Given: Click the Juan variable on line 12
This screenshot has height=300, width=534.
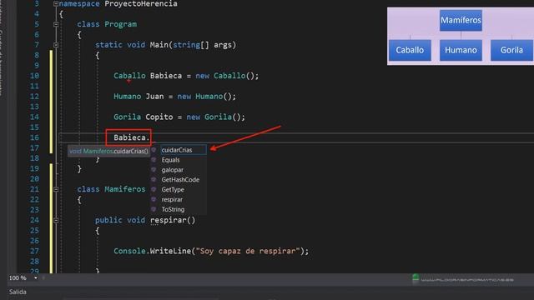Looking at the screenshot, I should [x=154, y=97].
